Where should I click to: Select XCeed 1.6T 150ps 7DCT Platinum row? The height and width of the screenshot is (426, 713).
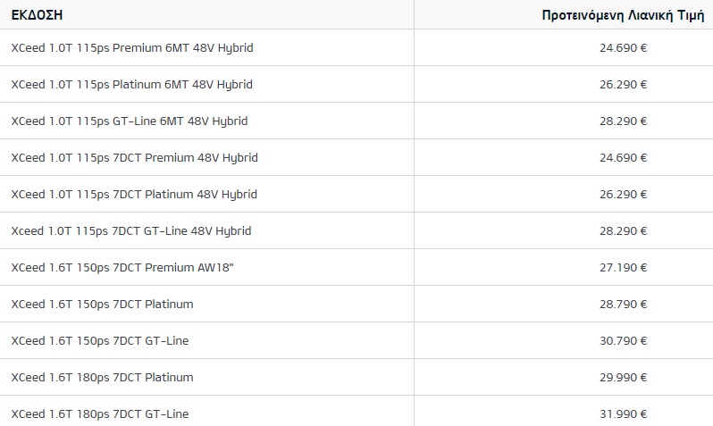102,304
